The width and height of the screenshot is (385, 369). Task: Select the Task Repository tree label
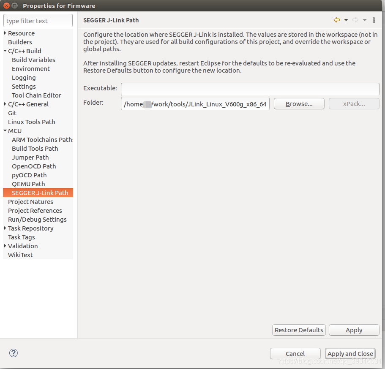point(31,228)
